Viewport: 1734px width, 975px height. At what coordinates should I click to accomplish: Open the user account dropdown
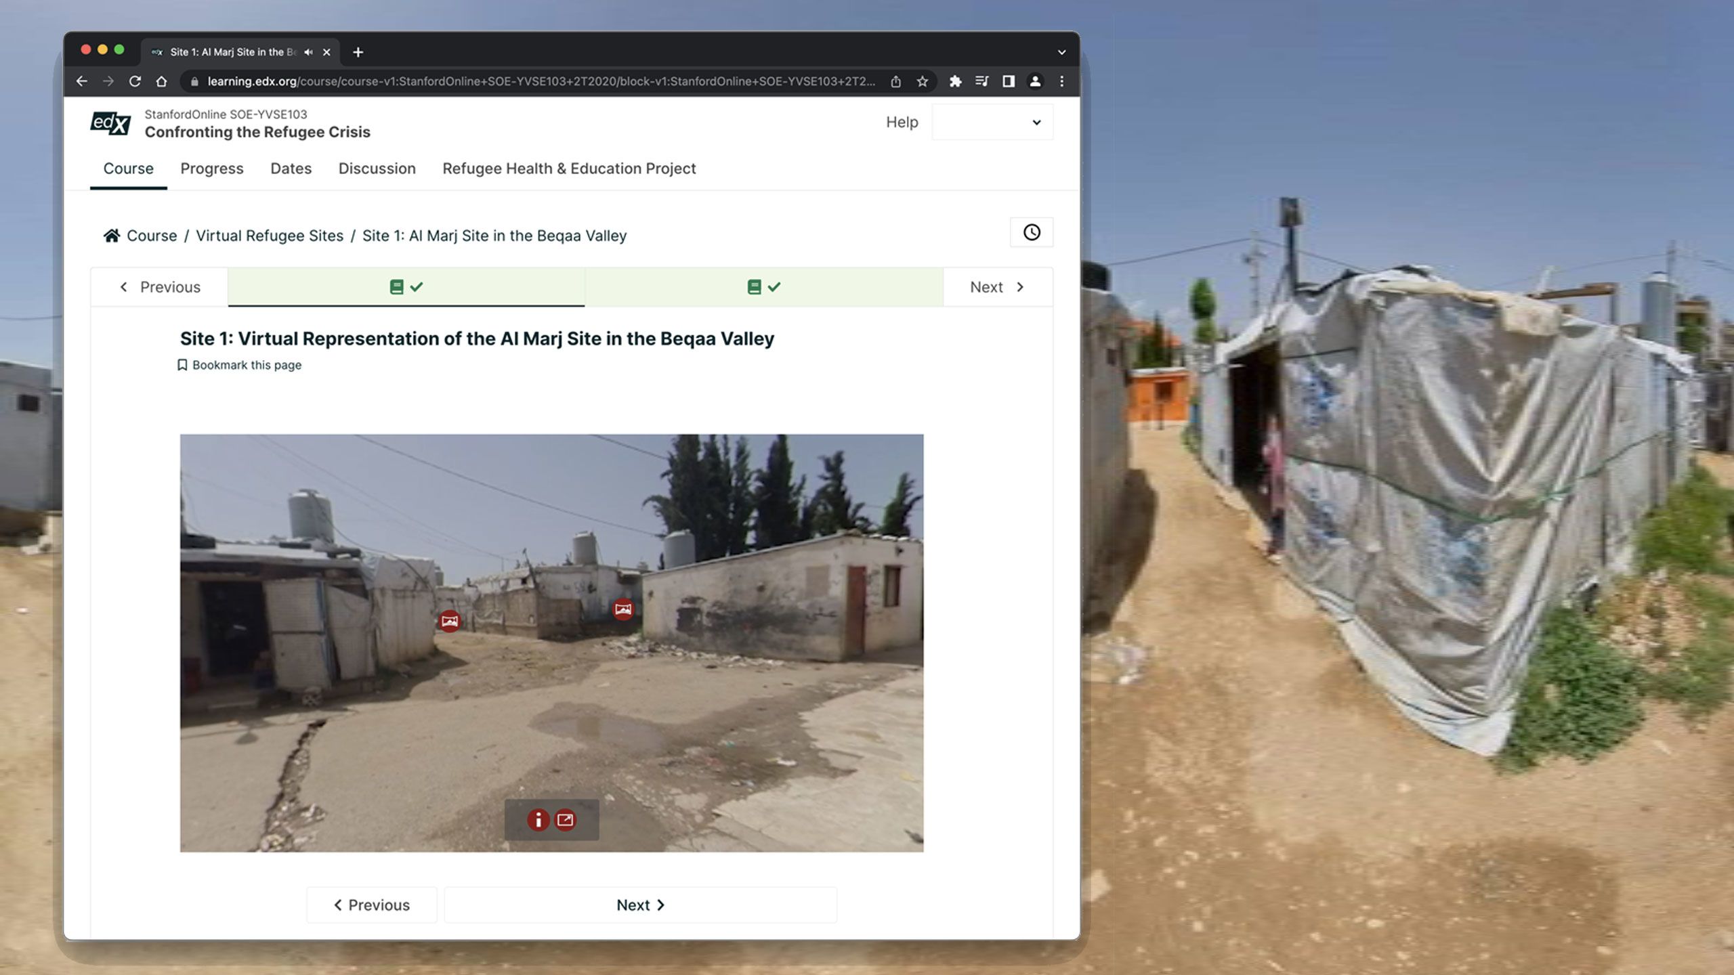pyautogui.click(x=992, y=123)
